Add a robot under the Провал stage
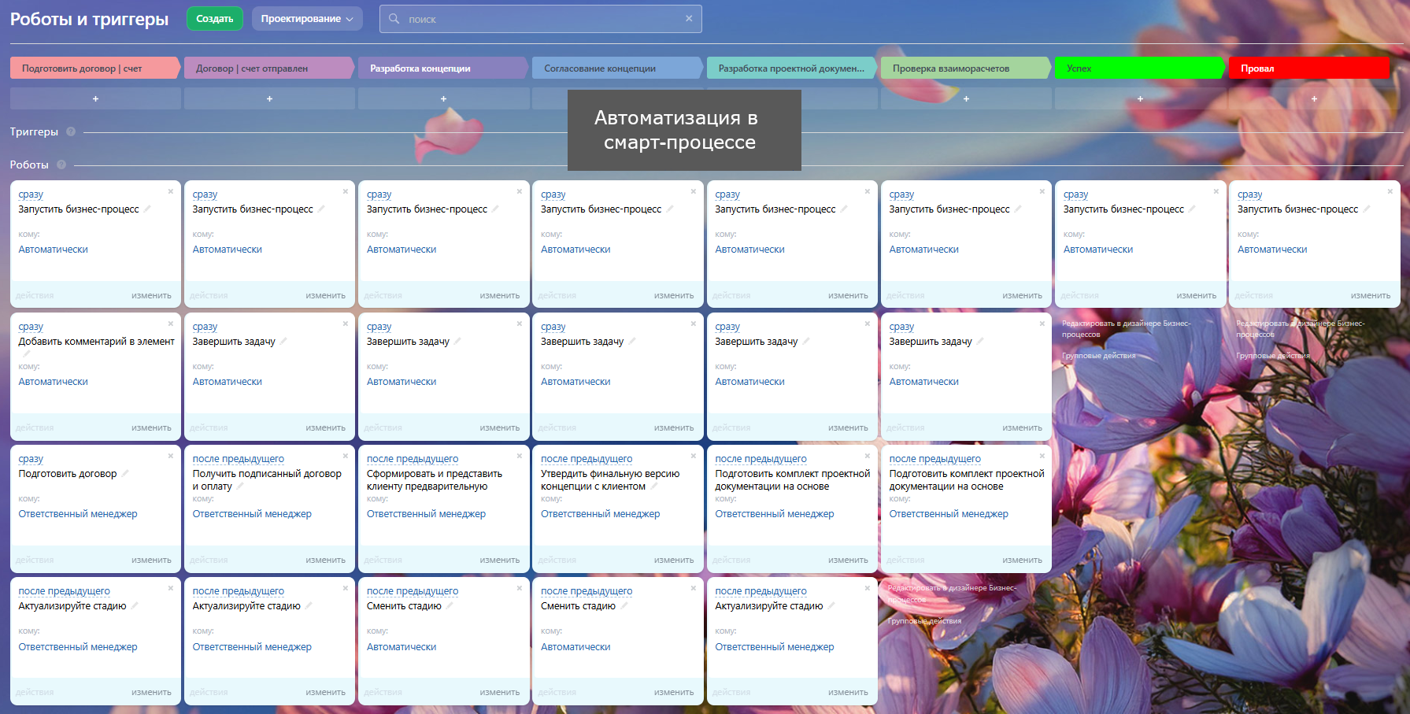1410x714 pixels. click(x=1314, y=98)
